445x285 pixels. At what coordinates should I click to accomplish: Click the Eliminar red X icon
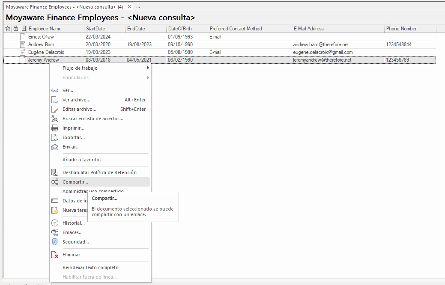pyautogui.click(x=55, y=255)
